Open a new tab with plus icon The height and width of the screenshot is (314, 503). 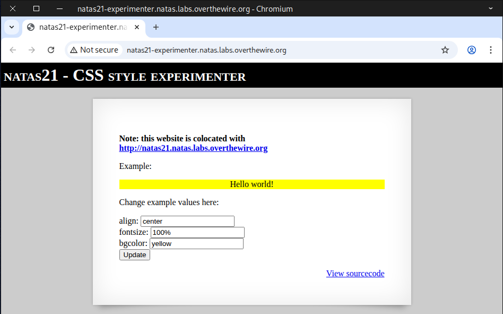pyautogui.click(x=155, y=27)
